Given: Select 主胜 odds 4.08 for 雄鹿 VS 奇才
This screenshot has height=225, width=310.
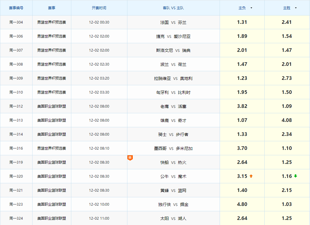Looking at the screenshot, I should (287, 120).
